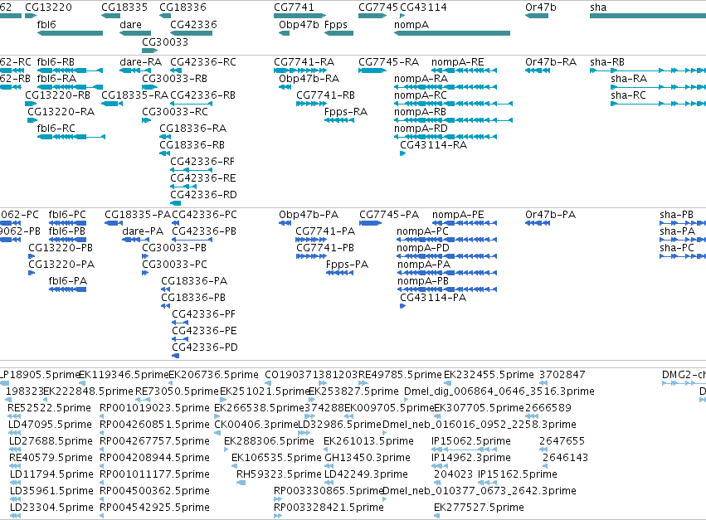Open transcript nompA-RD
Image resolution: width=706 pixels, height=520 pixels.
click(x=421, y=129)
